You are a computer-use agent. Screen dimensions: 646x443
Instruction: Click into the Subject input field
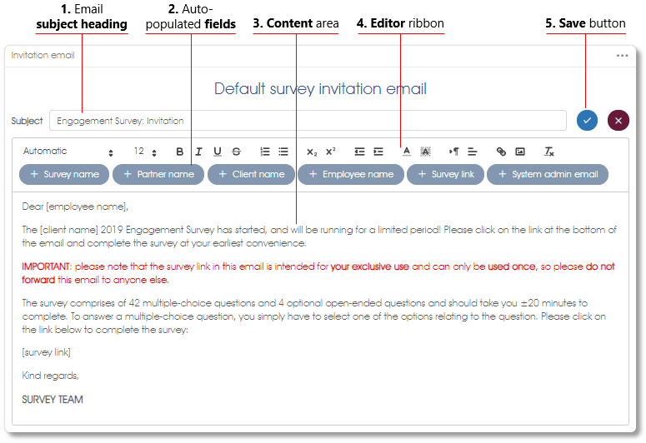click(x=308, y=121)
